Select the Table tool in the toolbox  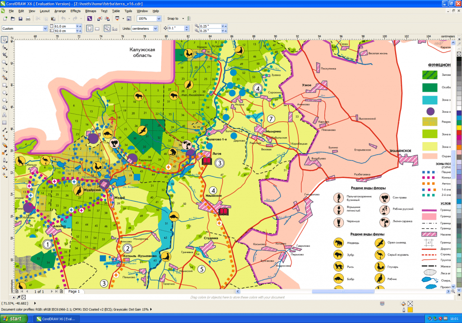[4, 122]
